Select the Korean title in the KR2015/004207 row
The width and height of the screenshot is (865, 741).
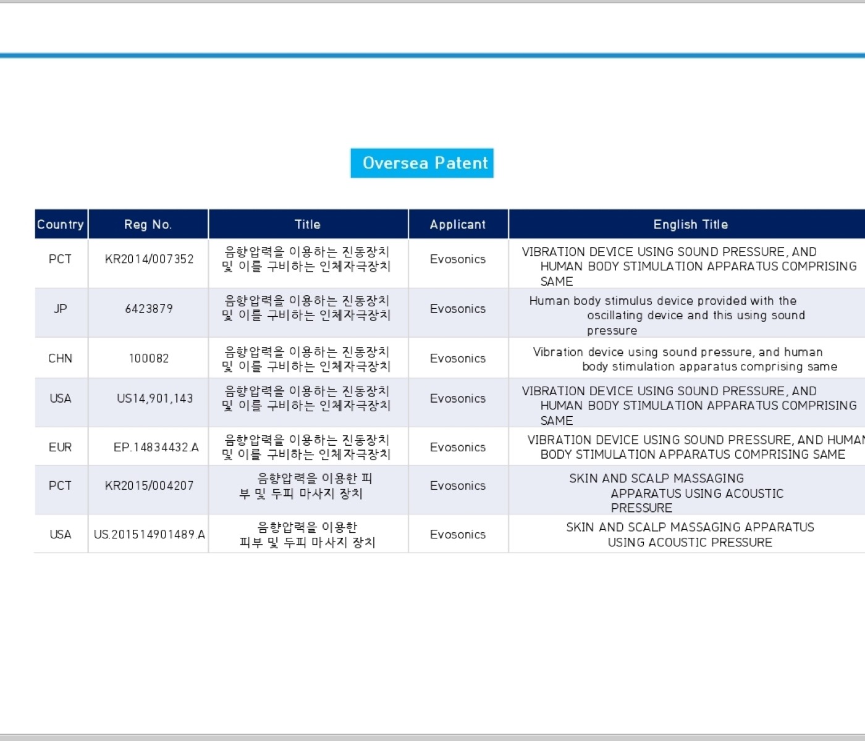point(306,486)
